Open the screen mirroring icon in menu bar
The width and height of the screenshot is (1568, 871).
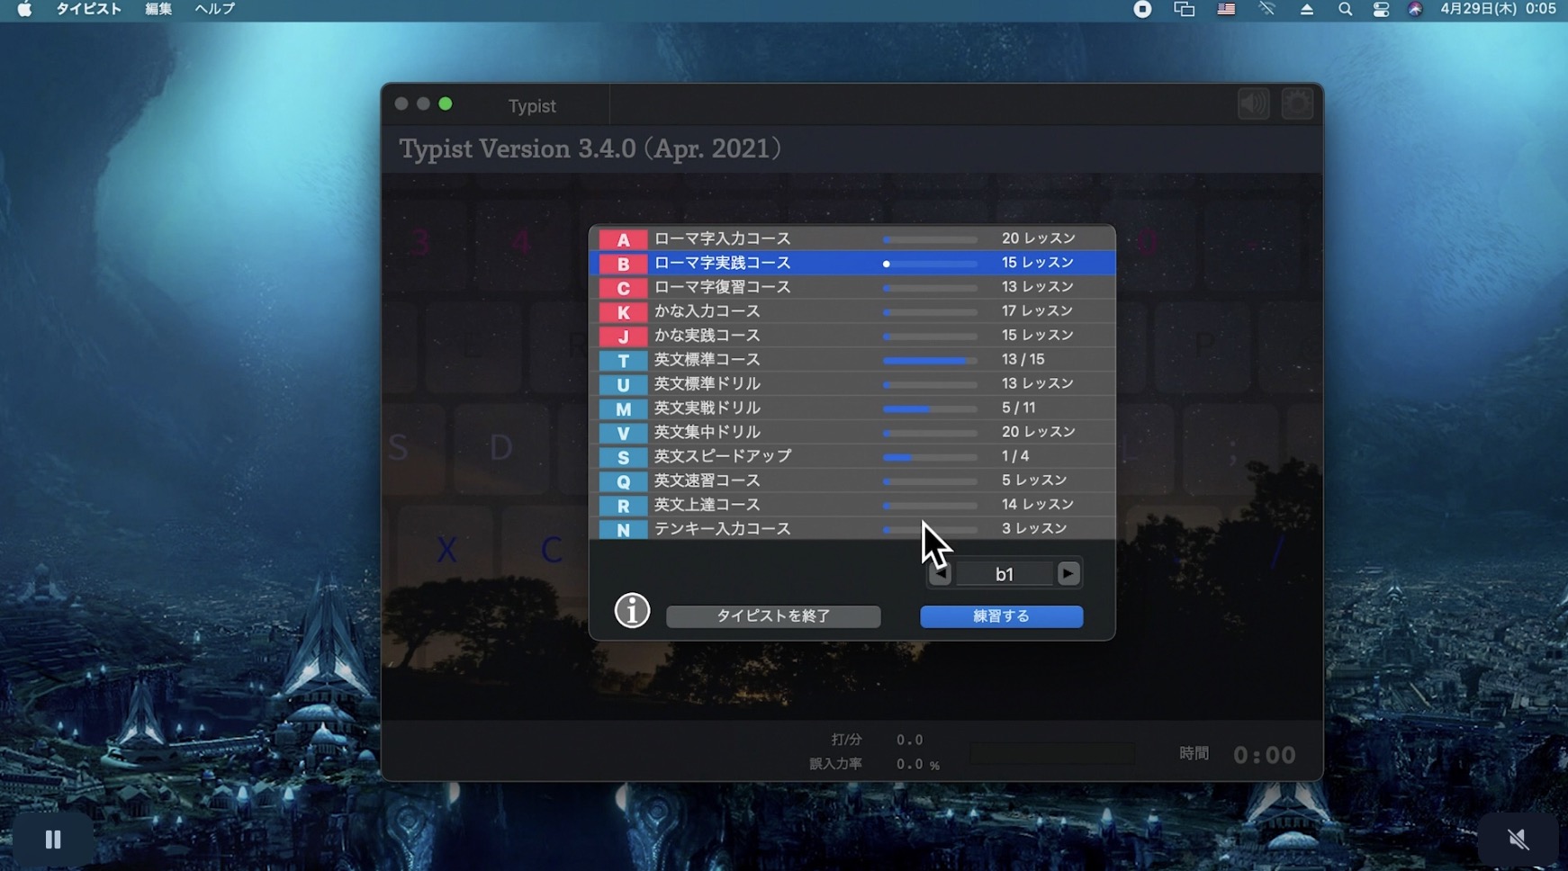(1185, 9)
